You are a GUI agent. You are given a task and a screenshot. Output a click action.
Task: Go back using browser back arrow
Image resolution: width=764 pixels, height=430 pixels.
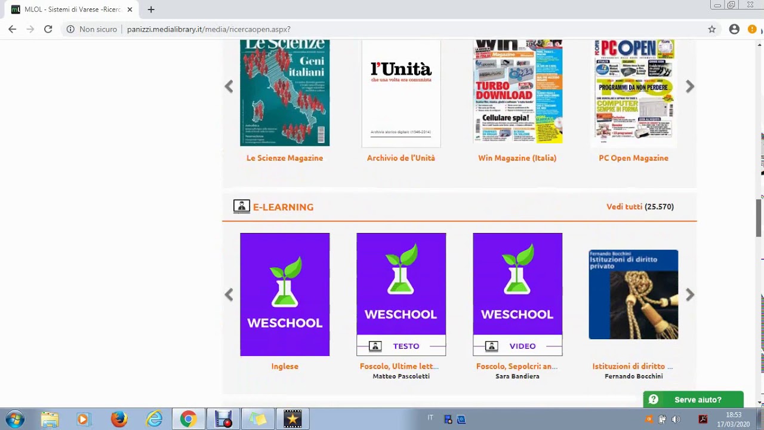(12, 29)
